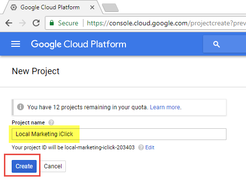Viewport: 246px width, 181px height.
Task: Click the search magnifier icon
Action: 216,44
